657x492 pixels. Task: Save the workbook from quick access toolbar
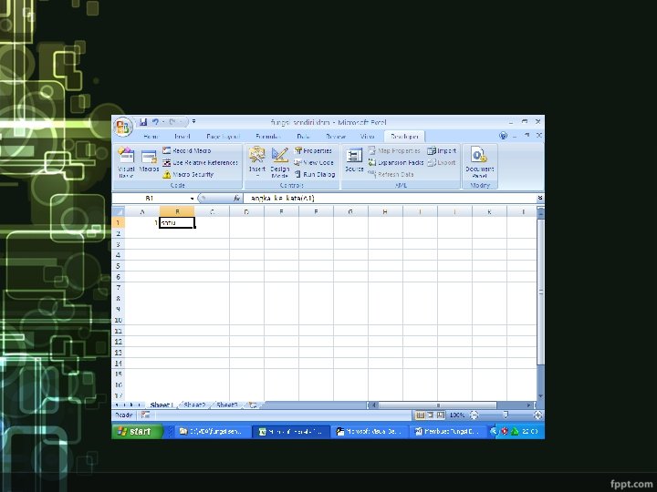coord(143,122)
